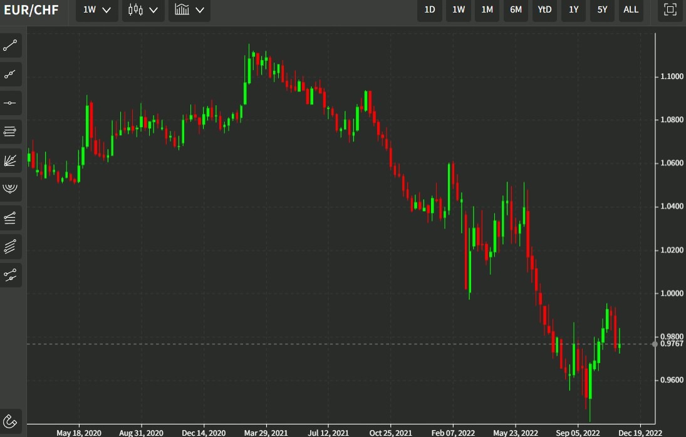The image size is (686, 437).
Task: Click the Aug 31, 2020 date label
Action: pos(142,433)
